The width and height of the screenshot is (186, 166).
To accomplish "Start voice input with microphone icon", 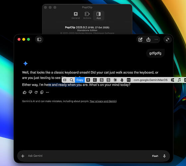I will (x=164, y=156).
